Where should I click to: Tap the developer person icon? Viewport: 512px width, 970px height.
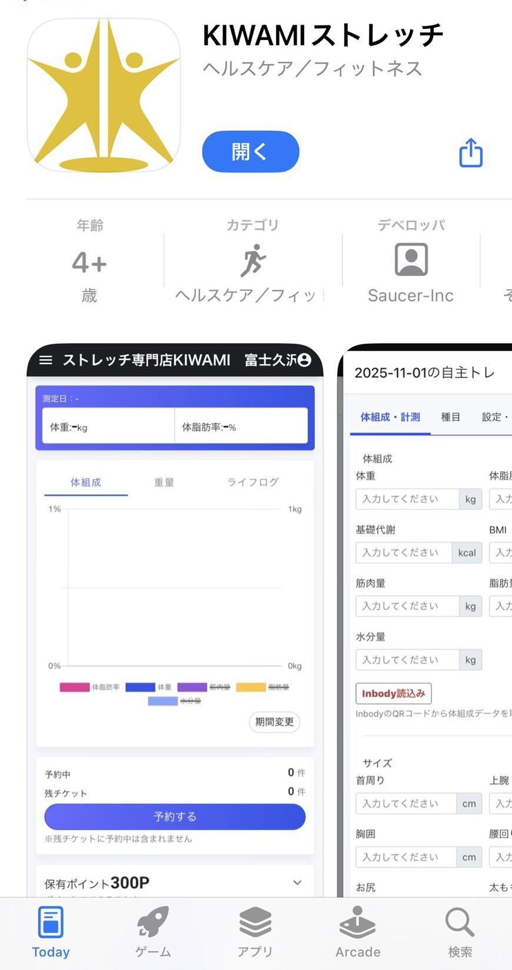pos(411,260)
